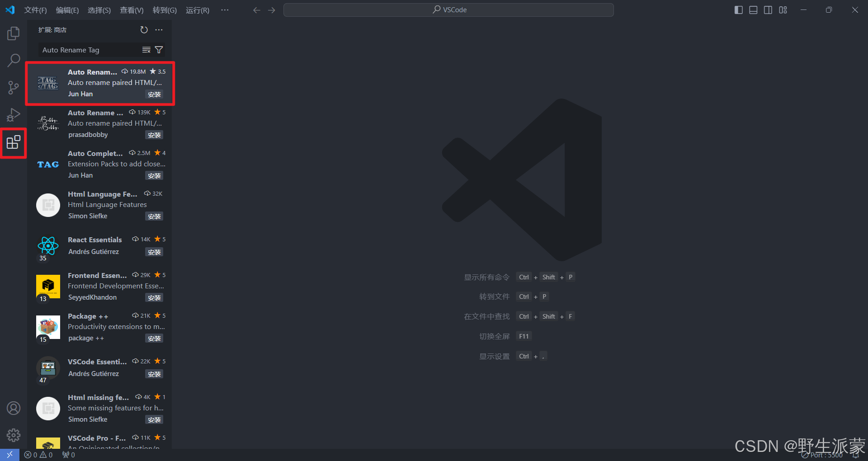The image size is (868, 461).
Task: Open Auto Rename Tag extension thumbnail
Action: (48, 83)
